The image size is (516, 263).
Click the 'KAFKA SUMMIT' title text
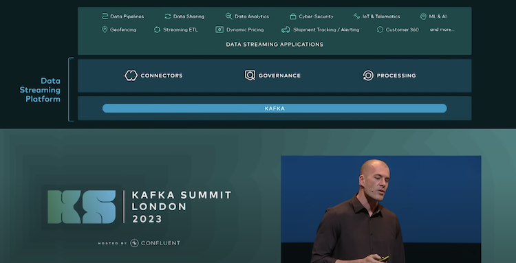182,195
